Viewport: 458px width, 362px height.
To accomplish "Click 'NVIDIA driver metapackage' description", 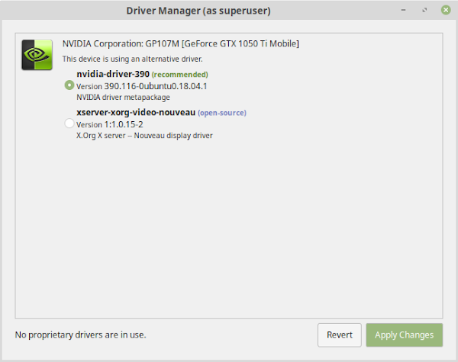I will tap(123, 97).
